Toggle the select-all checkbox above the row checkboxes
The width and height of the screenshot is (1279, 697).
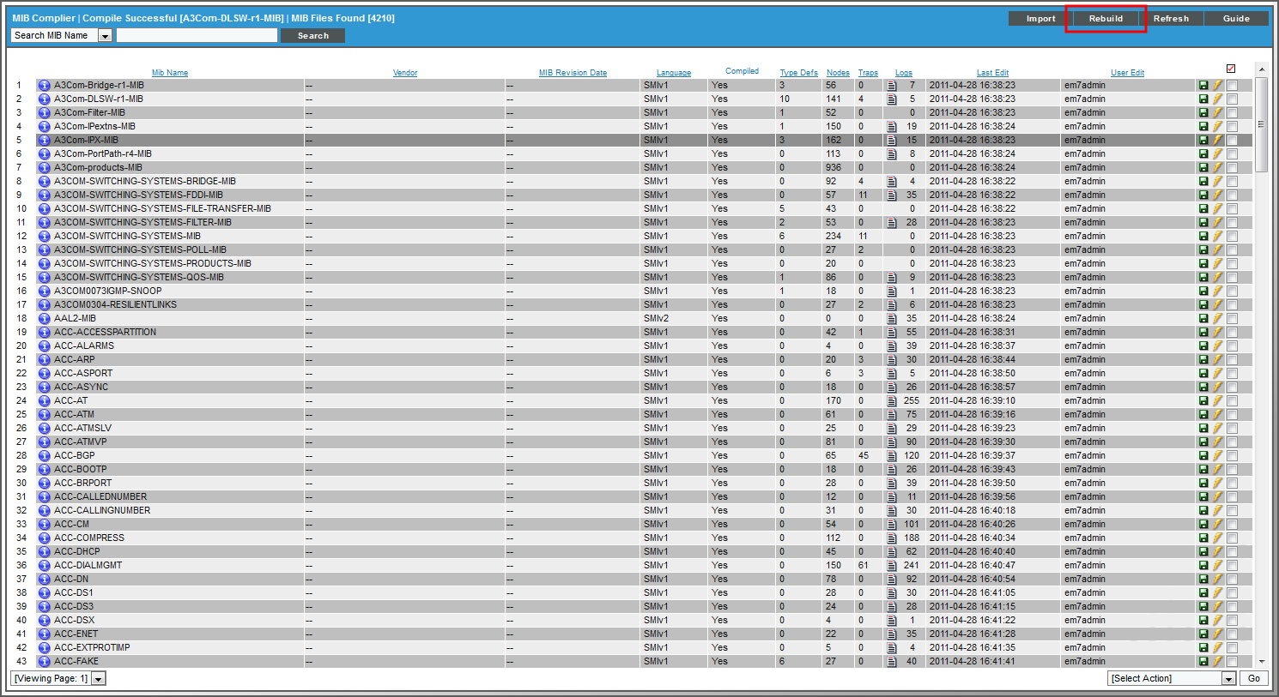coord(1231,68)
